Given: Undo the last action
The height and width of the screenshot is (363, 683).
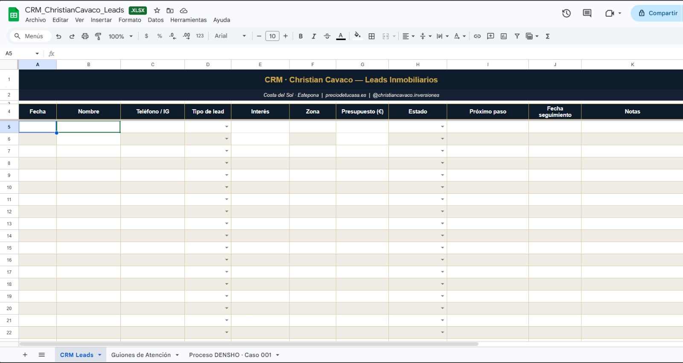Looking at the screenshot, I should (58, 36).
